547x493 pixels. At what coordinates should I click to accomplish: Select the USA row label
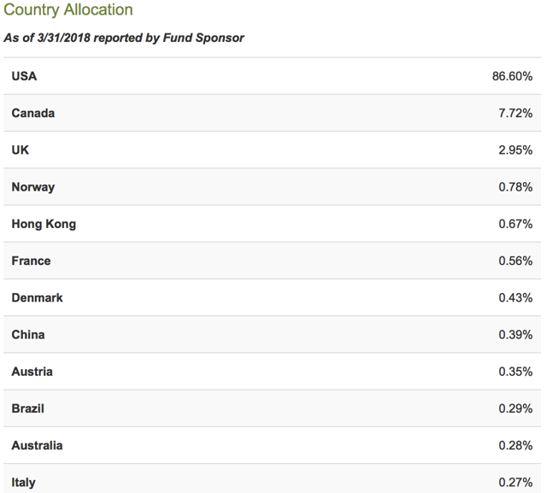24,76
